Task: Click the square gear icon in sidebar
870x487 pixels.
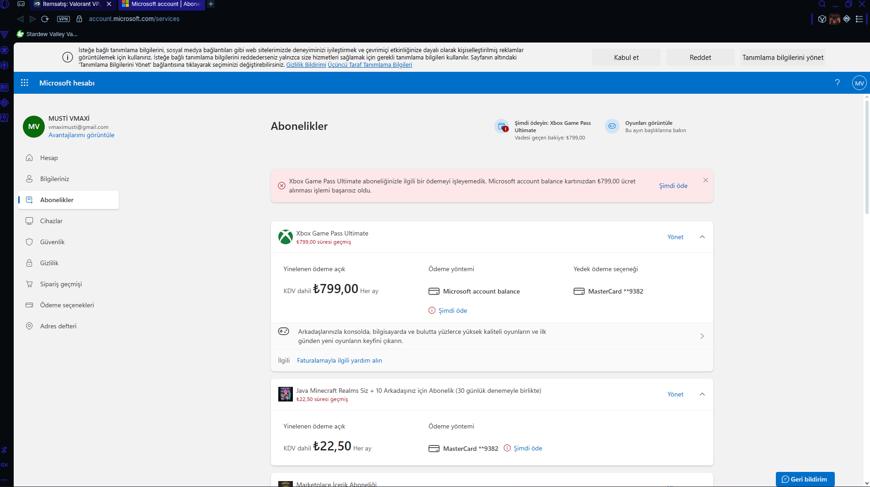Action: [5, 118]
